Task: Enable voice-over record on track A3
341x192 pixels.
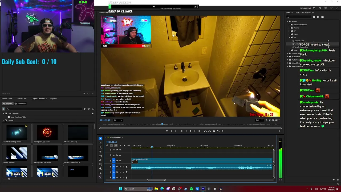Action: click(x=126, y=178)
